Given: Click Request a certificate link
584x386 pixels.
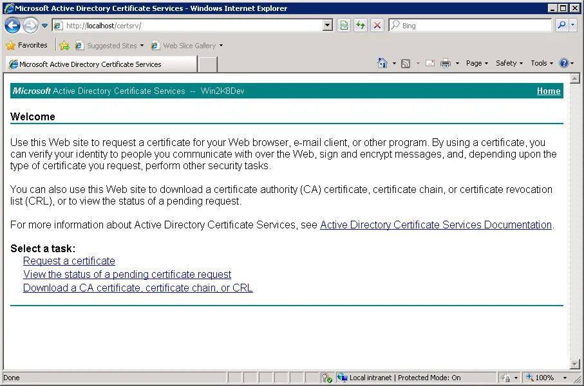Looking at the screenshot, I should click(x=69, y=261).
